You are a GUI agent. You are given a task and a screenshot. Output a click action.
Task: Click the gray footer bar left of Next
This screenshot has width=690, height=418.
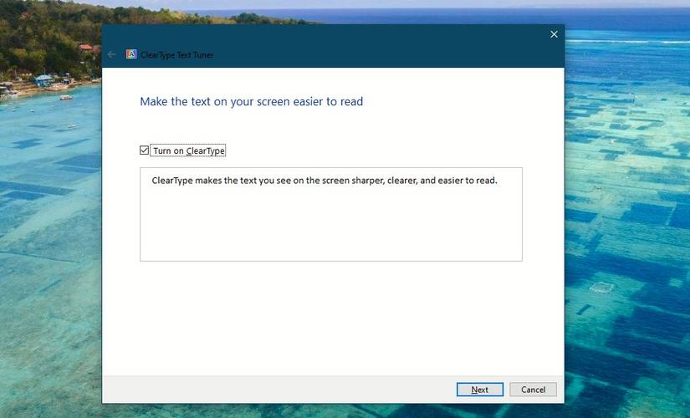tap(277, 390)
